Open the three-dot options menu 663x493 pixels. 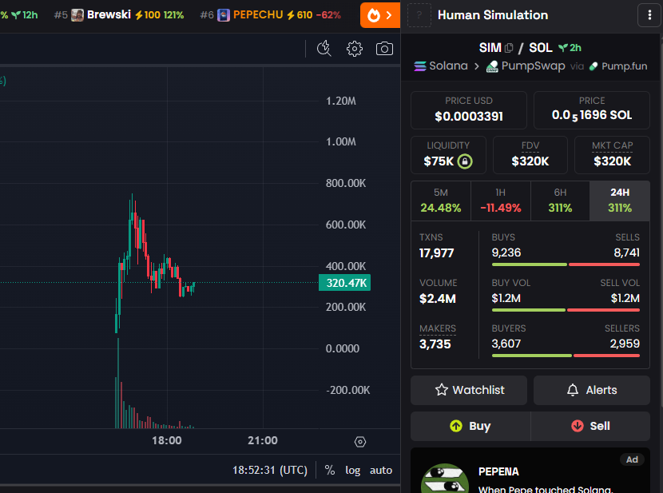tap(649, 15)
